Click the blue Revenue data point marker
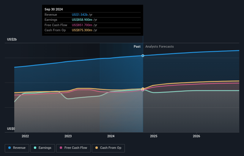The image size is (244, 156). [143, 56]
